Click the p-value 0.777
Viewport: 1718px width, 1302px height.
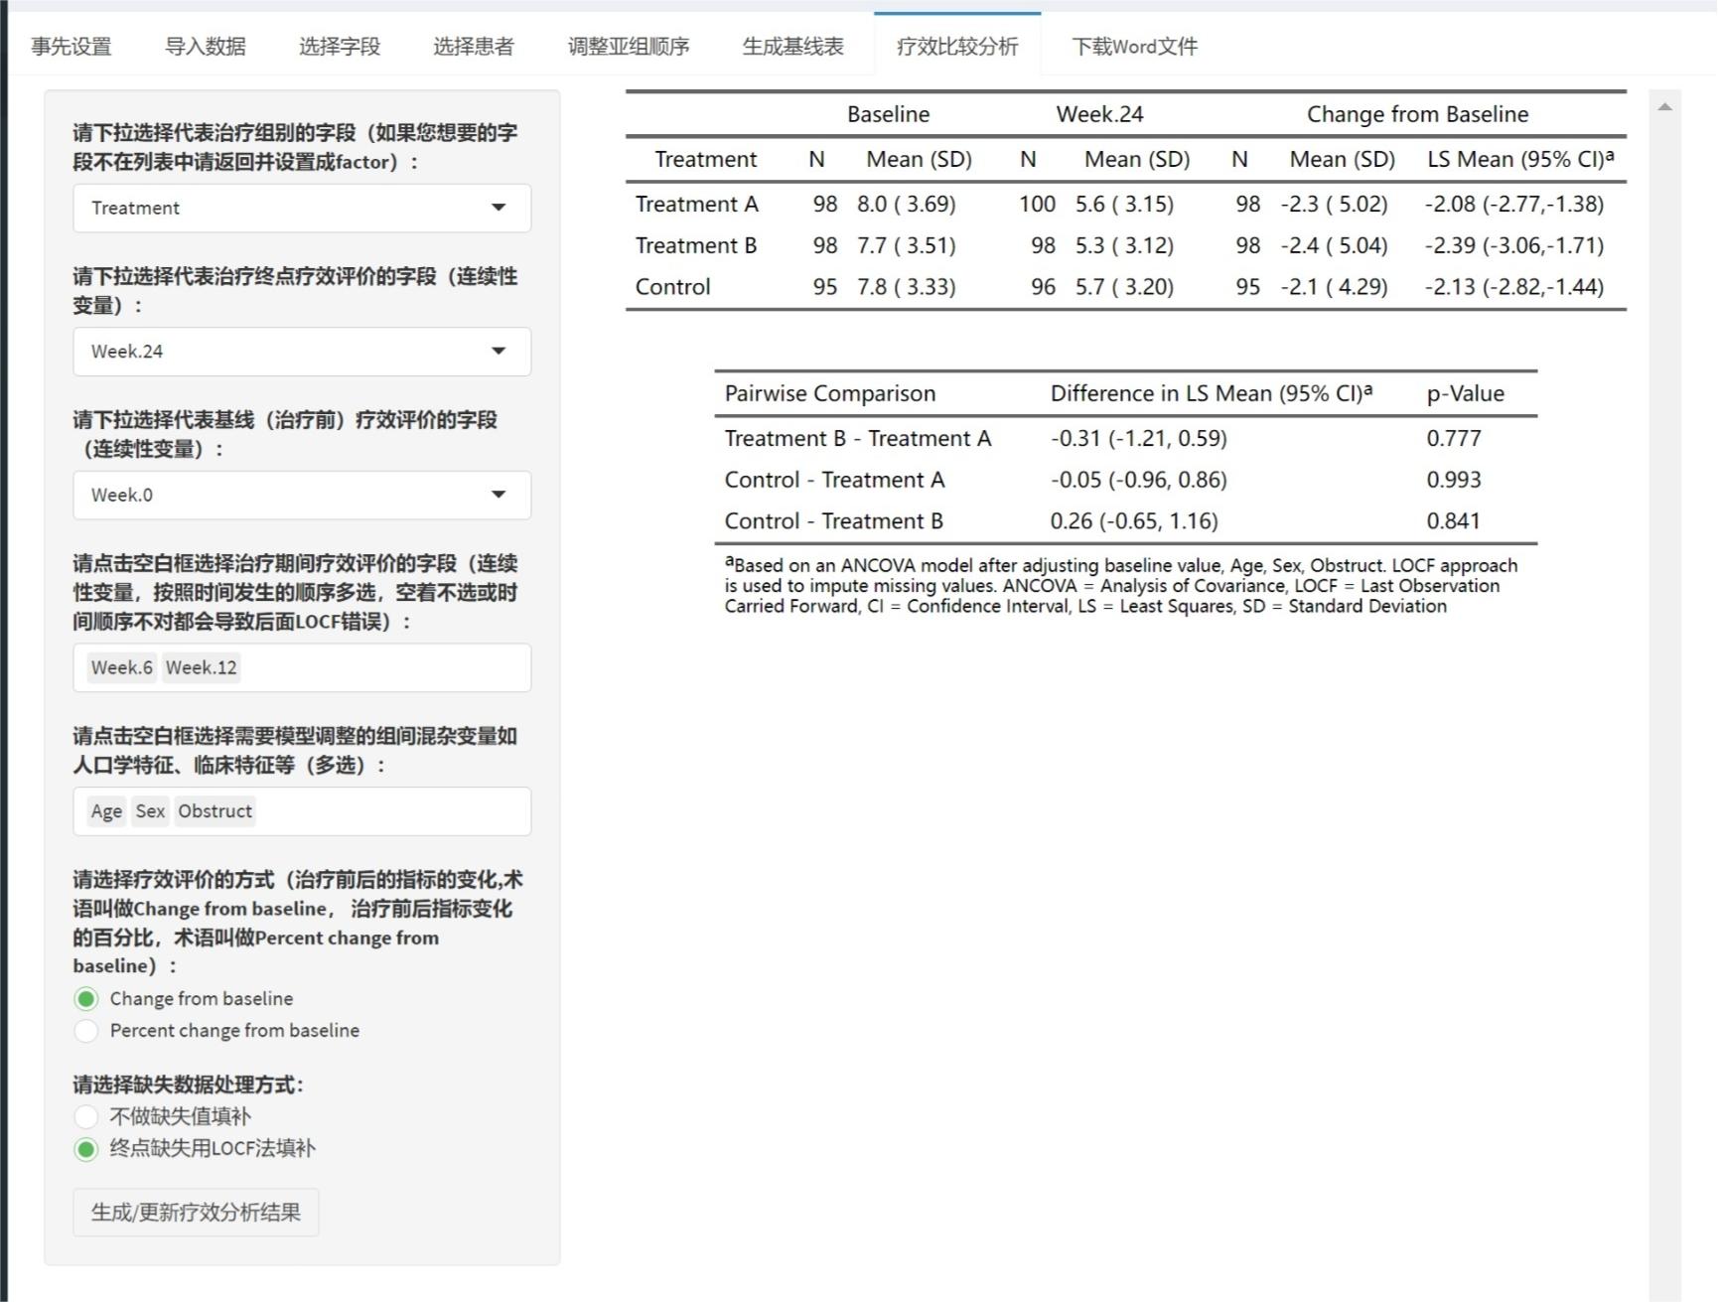point(1454,439)
